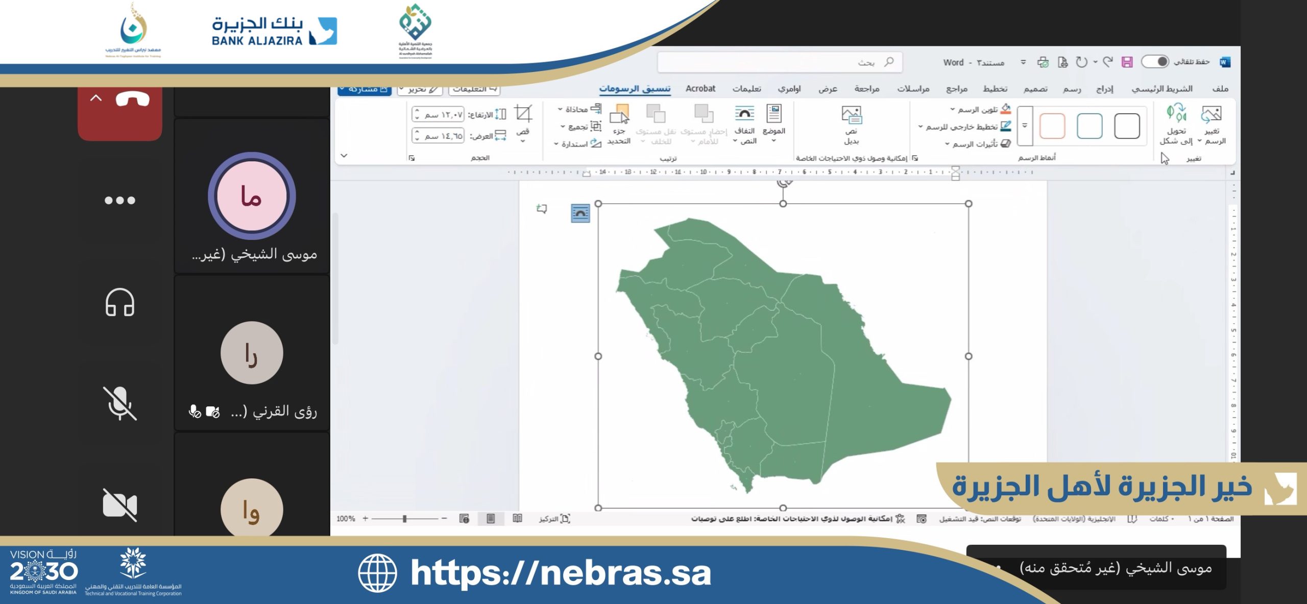The height and width of the screenshot is (604, 1307).
Task: Expand the graphics styles gallery more arrow
Action: [x=1025, y=126]
